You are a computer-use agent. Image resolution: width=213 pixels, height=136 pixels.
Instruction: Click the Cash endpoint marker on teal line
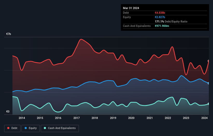tap(209, 104)
